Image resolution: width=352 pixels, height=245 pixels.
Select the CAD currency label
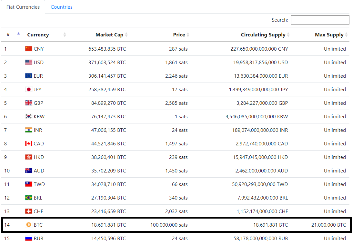coord(39,143)
